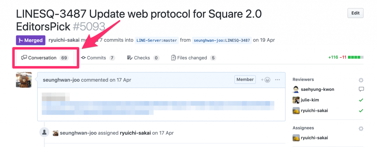
Task: Open comment options ellipsis menu
Action: (278, 80)
